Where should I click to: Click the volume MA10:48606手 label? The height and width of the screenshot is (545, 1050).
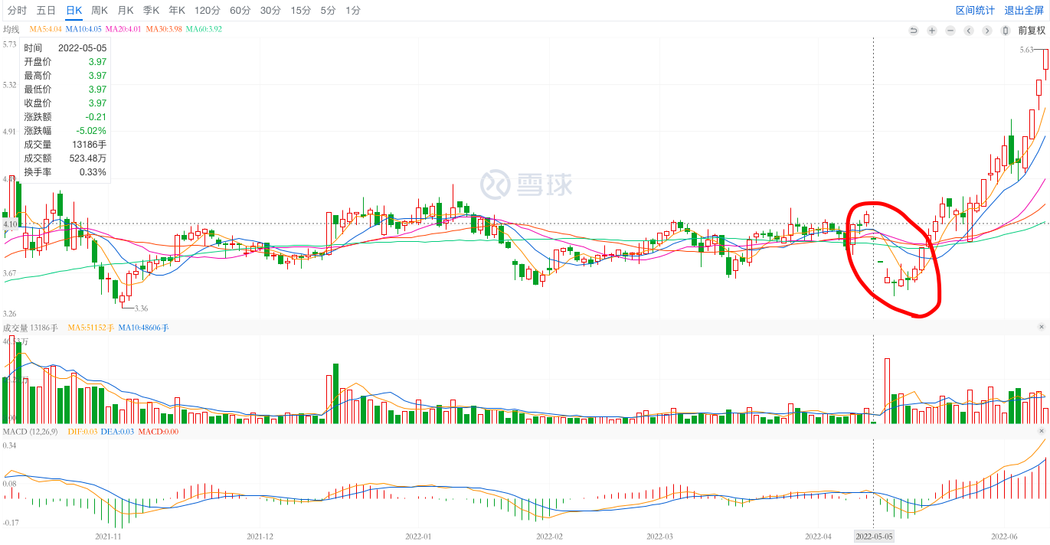pos(144,328)
